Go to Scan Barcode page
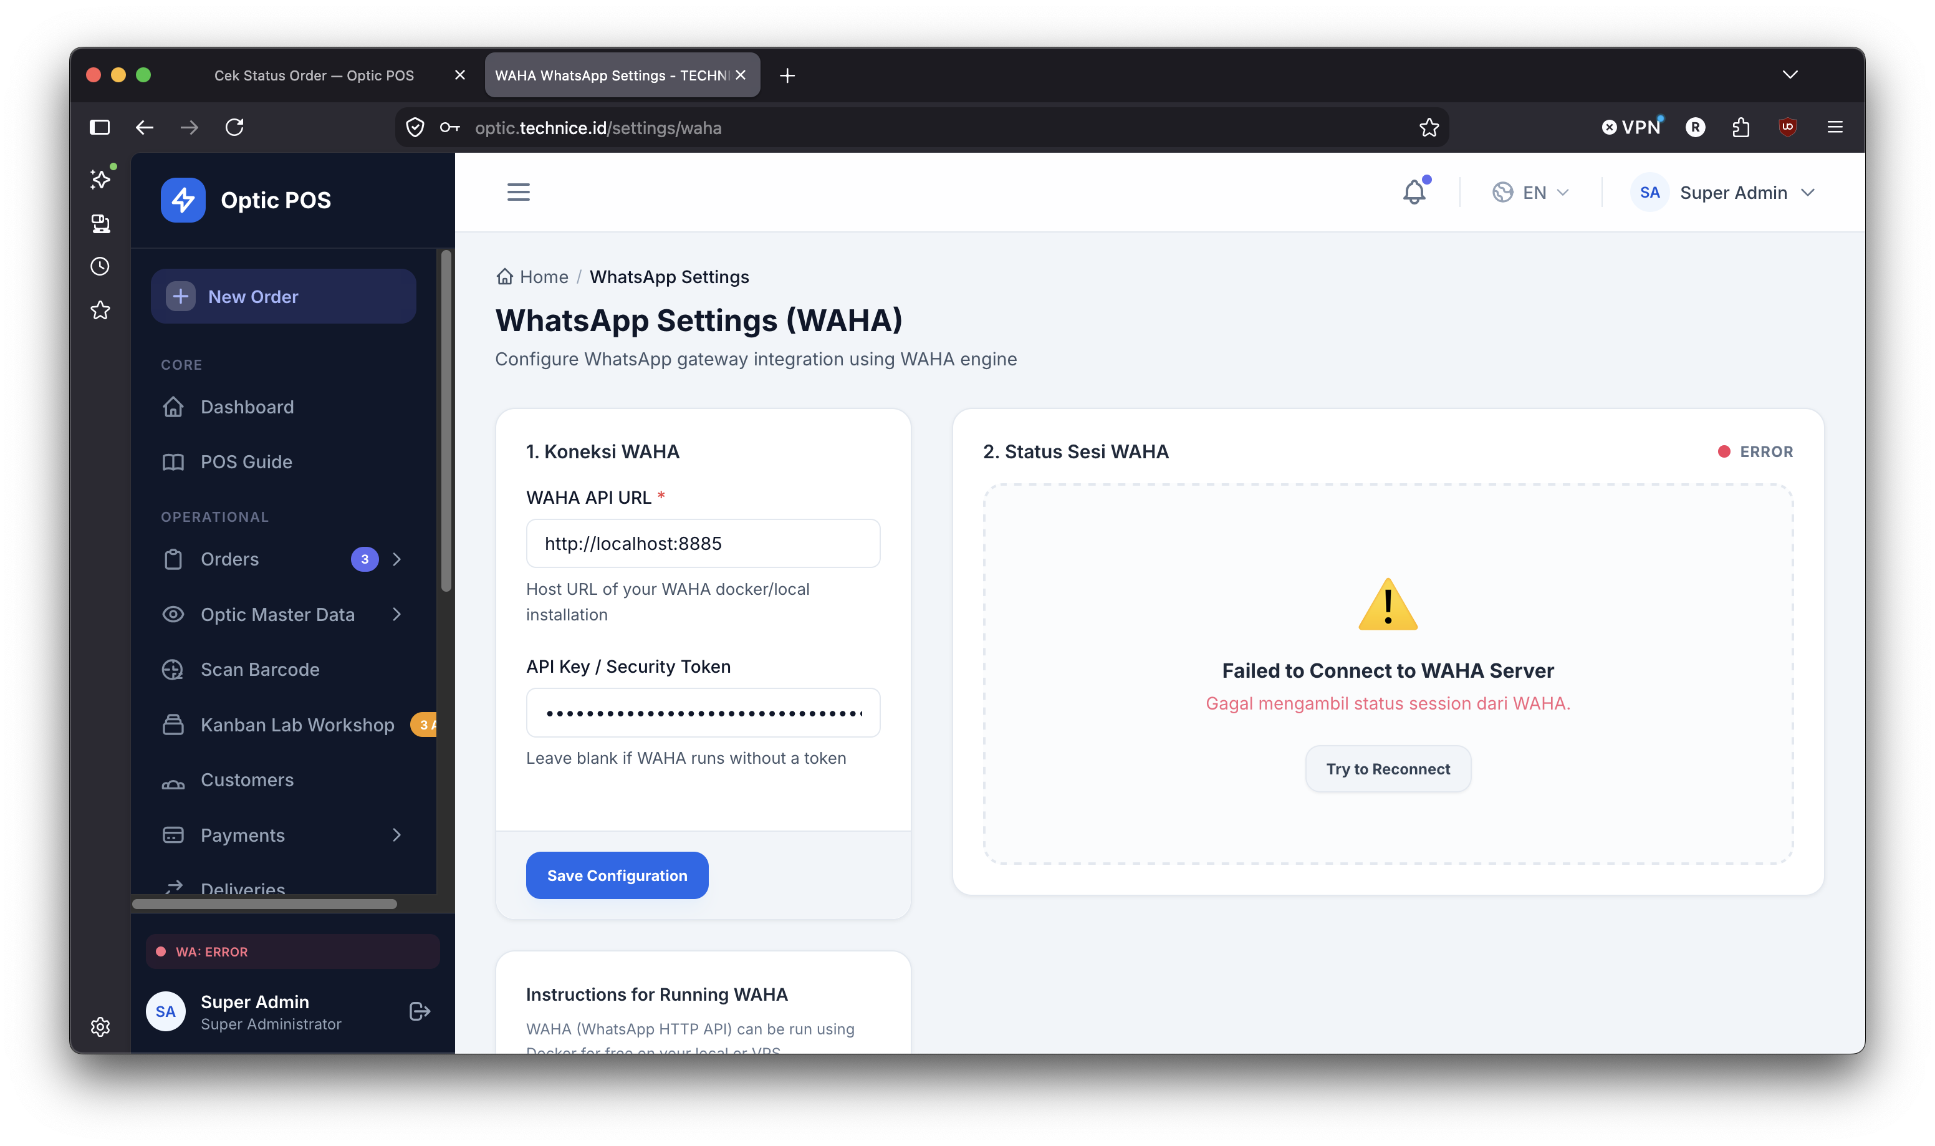The width and height of the screenshot is (1935, 1146). [x=283, y=670]
